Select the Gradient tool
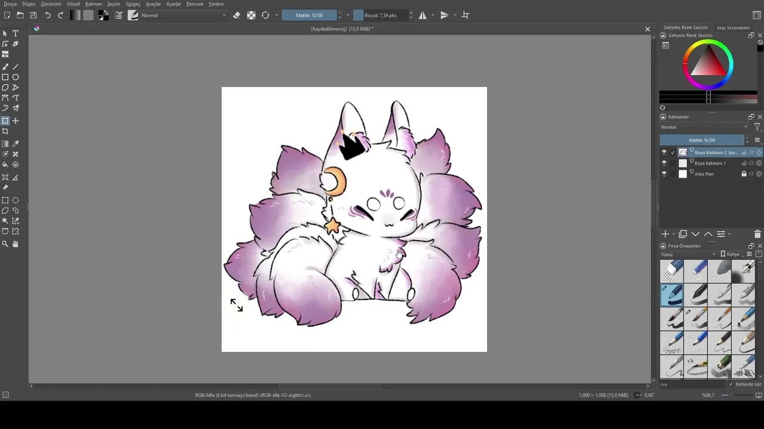764x429 pixels. click(x=5, y=144)
